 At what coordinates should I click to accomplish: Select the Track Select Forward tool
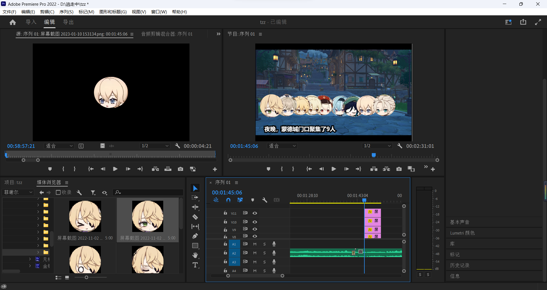[195, 198]
